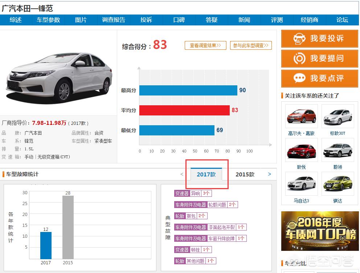Open 高尔夫·嘉旅 car thumbnail
360x273 pixels.
pos(302,116)
